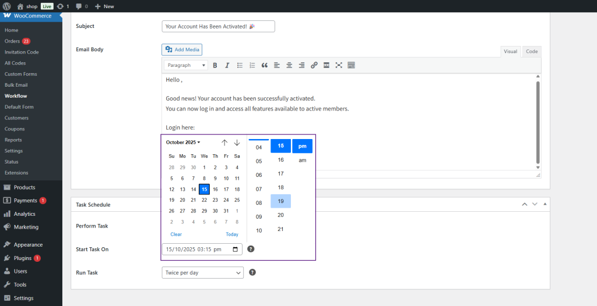Align text left in the editor
Image resolution: width=597 pixels, height=306 pixels.
pos(277,65)
